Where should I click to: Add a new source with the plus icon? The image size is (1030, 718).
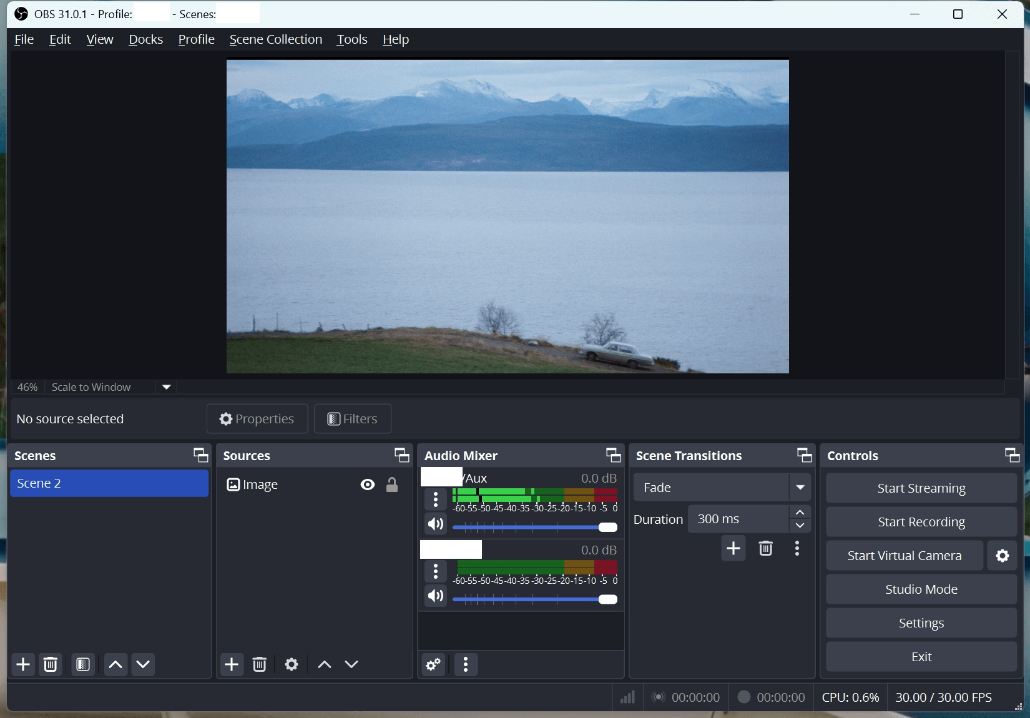coord(231,664)
